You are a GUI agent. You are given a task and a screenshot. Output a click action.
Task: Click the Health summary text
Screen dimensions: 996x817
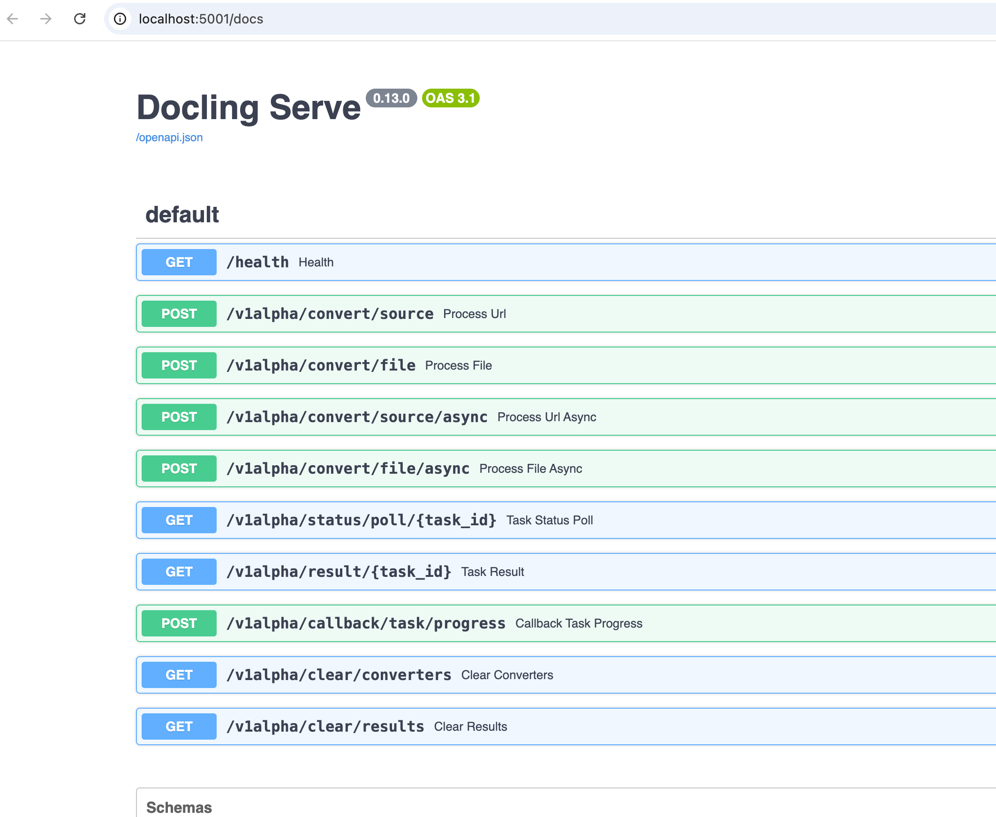tap(316, 262)
